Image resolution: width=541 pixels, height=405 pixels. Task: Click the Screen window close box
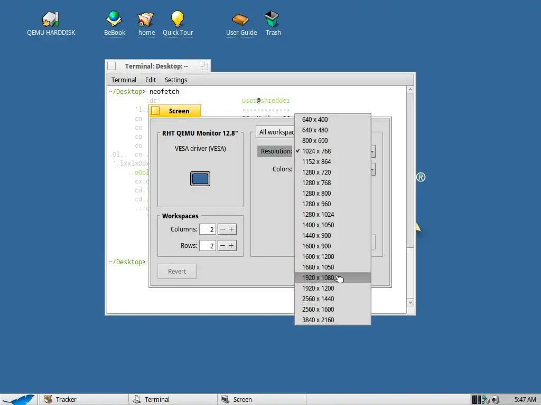[155, 111]
